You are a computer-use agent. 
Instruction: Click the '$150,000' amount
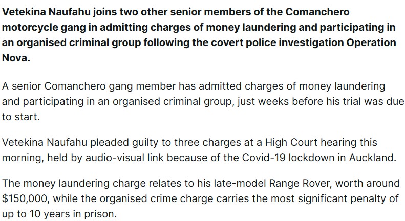(x=26, y=199)
